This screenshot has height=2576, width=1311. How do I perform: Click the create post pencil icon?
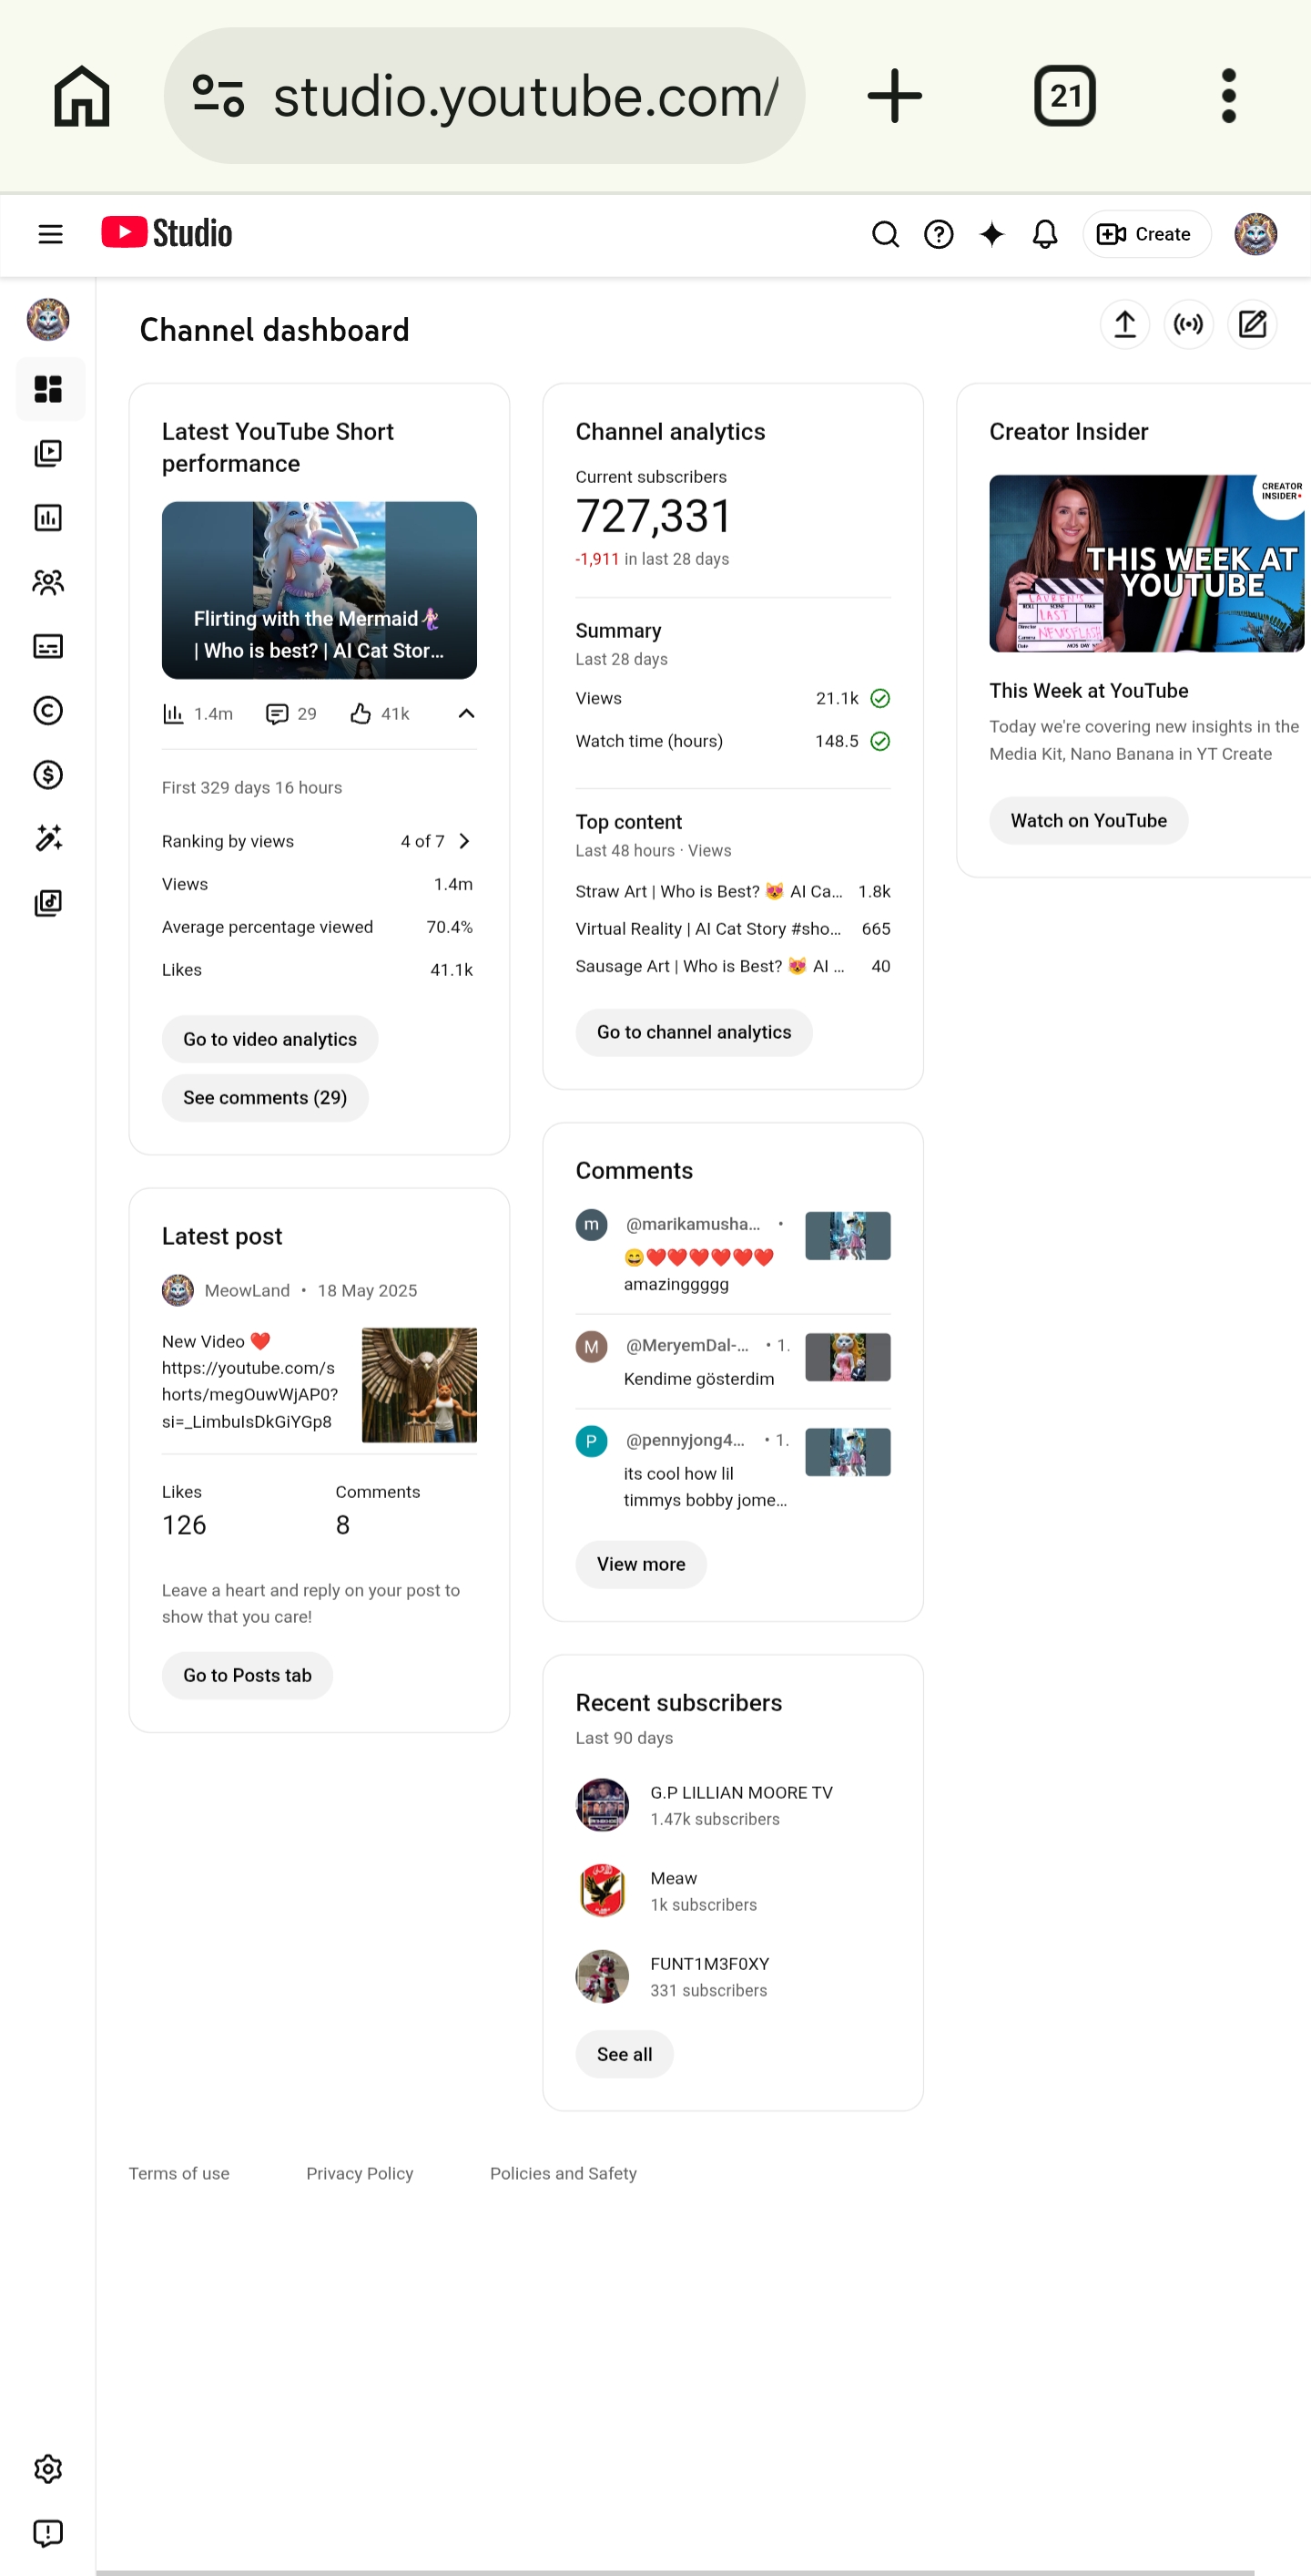1253,324
